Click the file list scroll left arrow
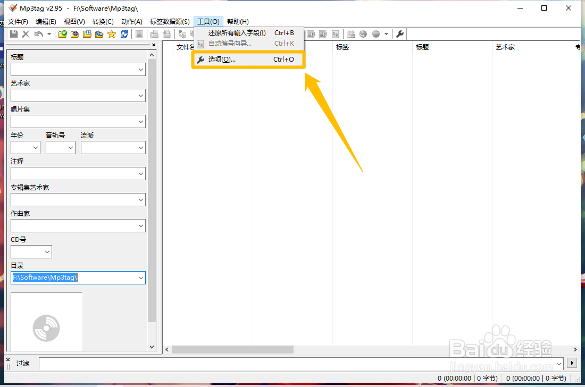The image size is (585, 387). (x=167, y=350)
